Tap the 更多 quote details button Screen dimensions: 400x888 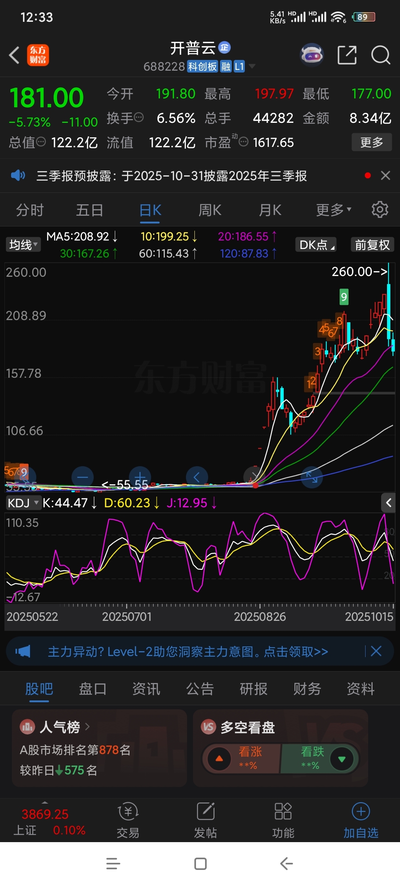coord(371,142)
